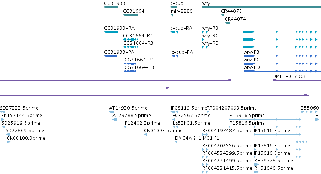The image size is (321, 174).
Task: Click the IP12402.3prime EST label
Action: 142,123
